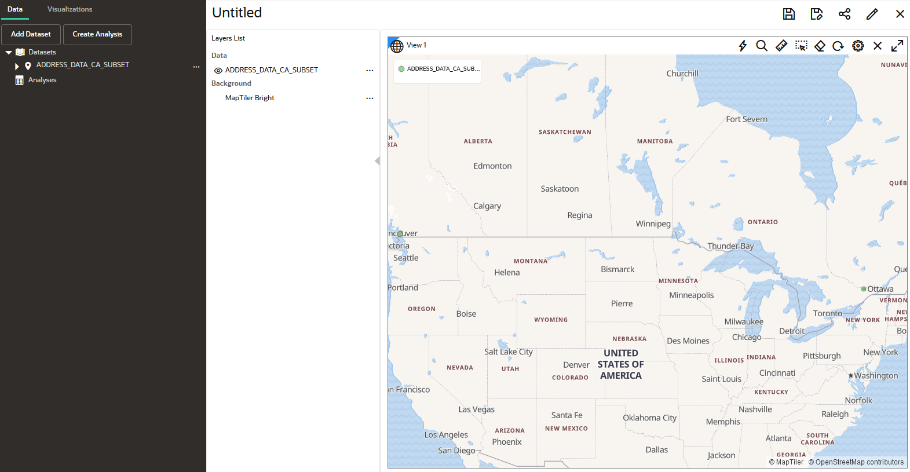
Task: Select the Data tab
Action: [15, 9]
